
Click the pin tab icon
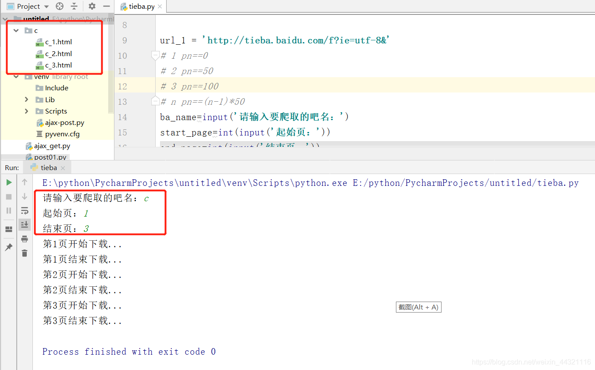point(9,247)
